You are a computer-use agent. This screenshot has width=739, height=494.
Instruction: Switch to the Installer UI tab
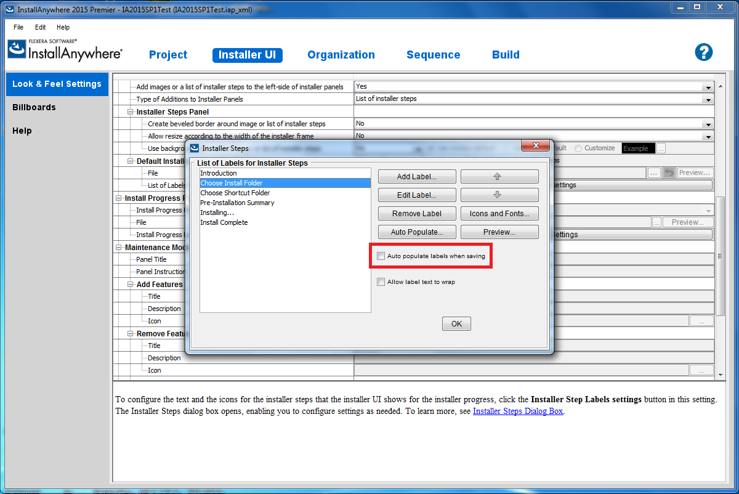(247, 55)
